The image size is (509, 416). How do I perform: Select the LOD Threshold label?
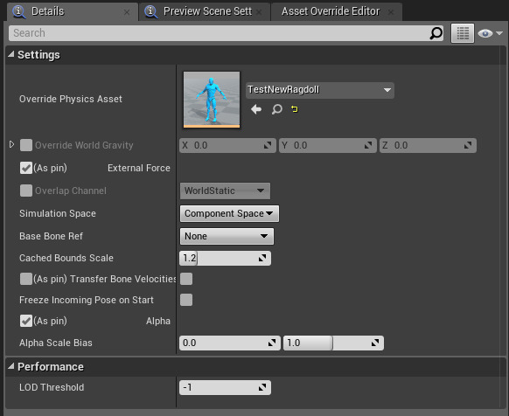(x=52, y=387)
